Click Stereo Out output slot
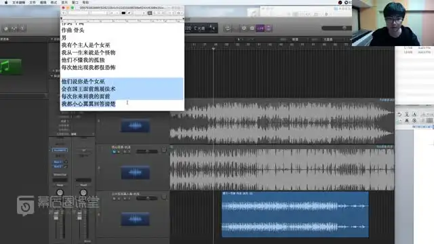This screenshot has width=434, height=244. [x=60, y=175]
